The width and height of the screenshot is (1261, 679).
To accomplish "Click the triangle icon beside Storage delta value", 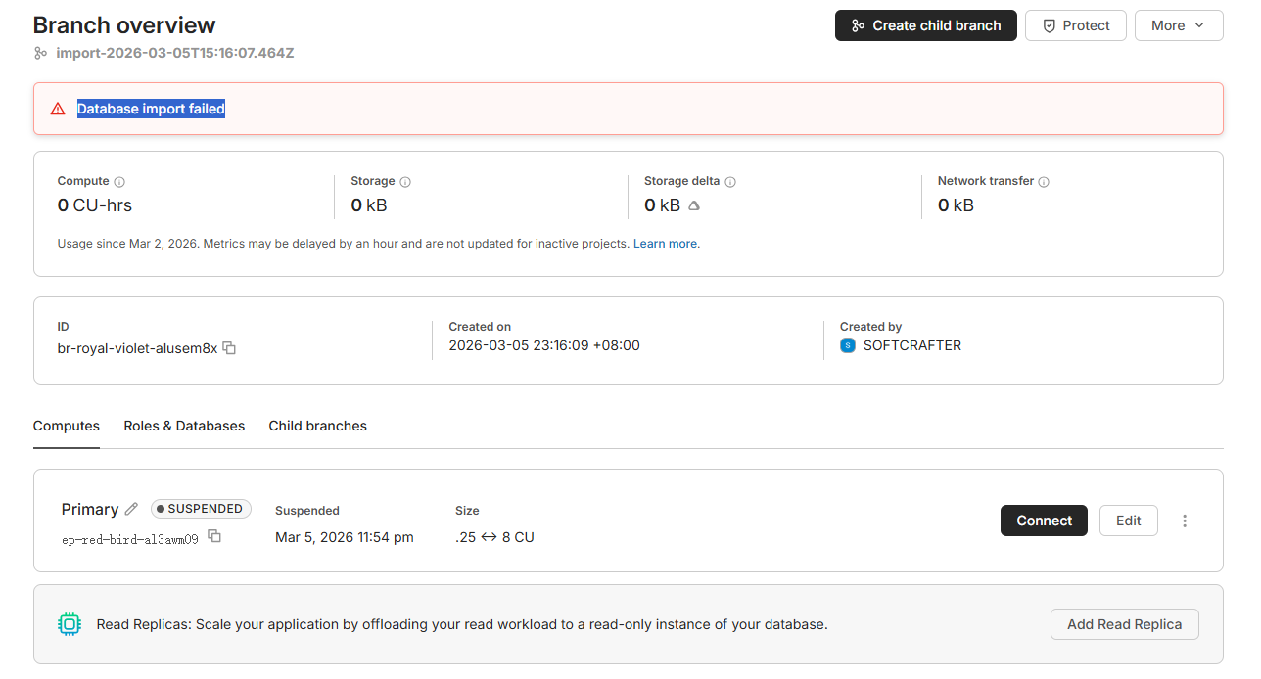I will (694, 205).
